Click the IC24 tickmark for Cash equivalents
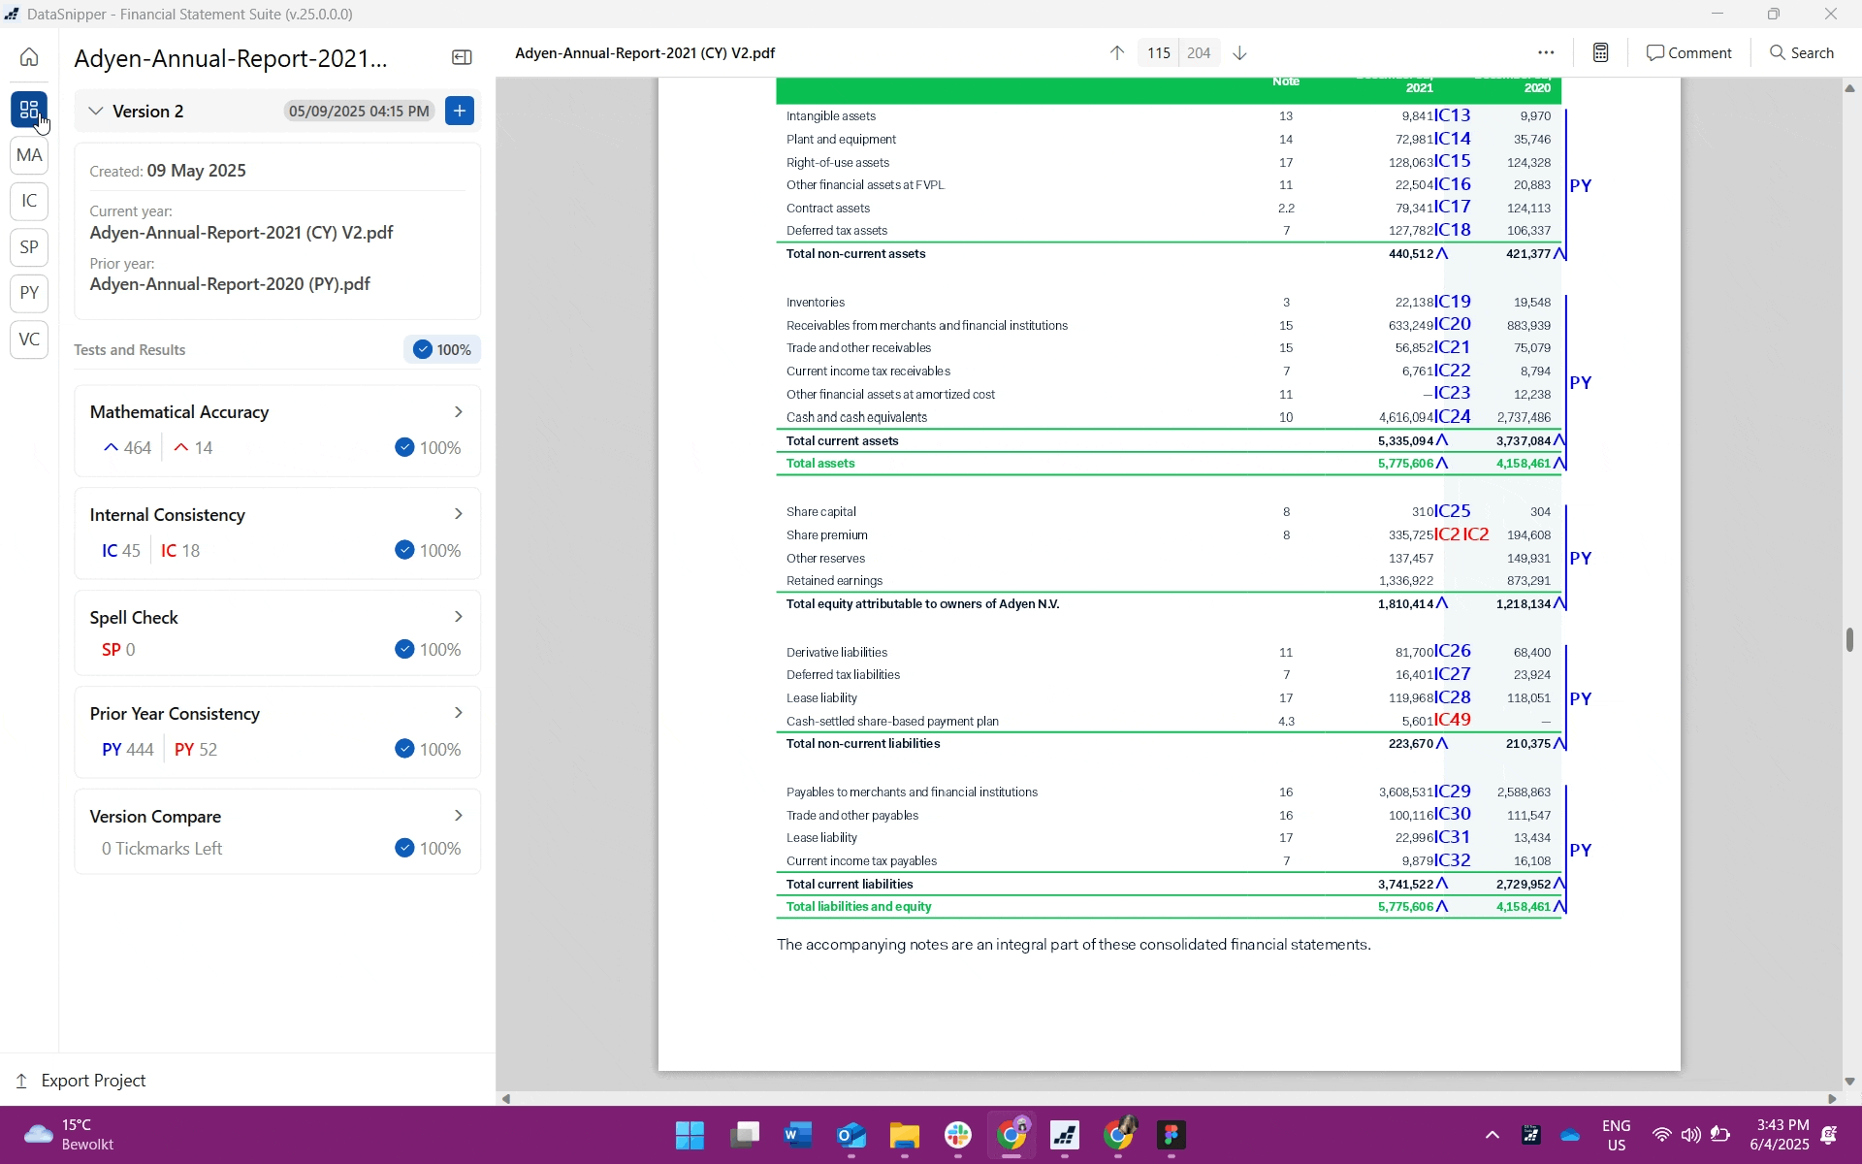 (x=1453, y=417)
